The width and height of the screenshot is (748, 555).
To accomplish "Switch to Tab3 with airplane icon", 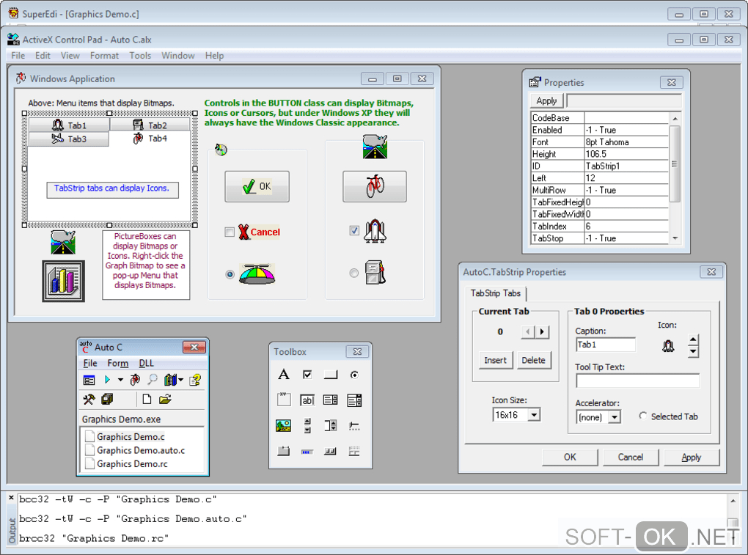I will click(69, 139).
